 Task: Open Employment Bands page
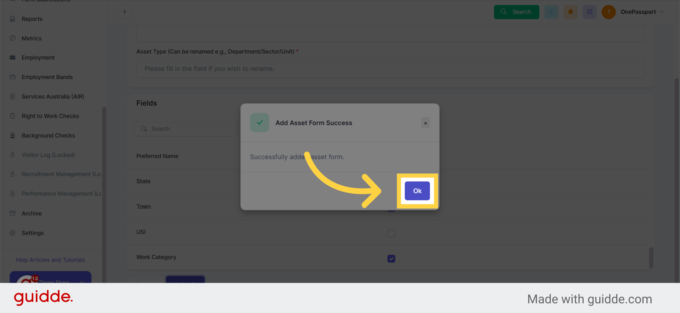47,77
